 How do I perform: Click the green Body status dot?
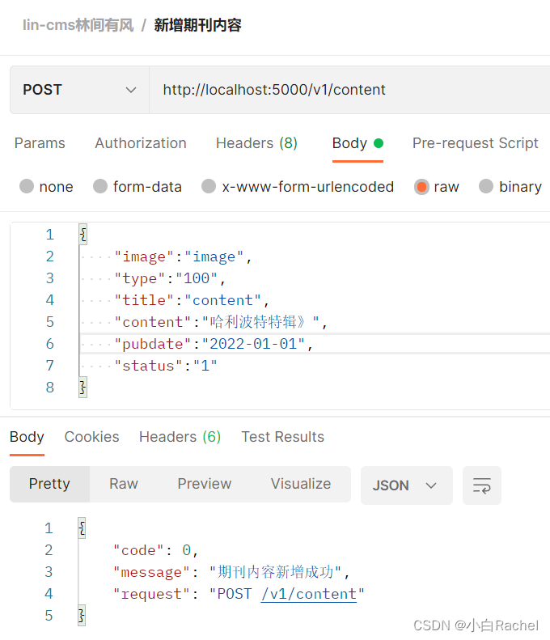tap(379, 143)
